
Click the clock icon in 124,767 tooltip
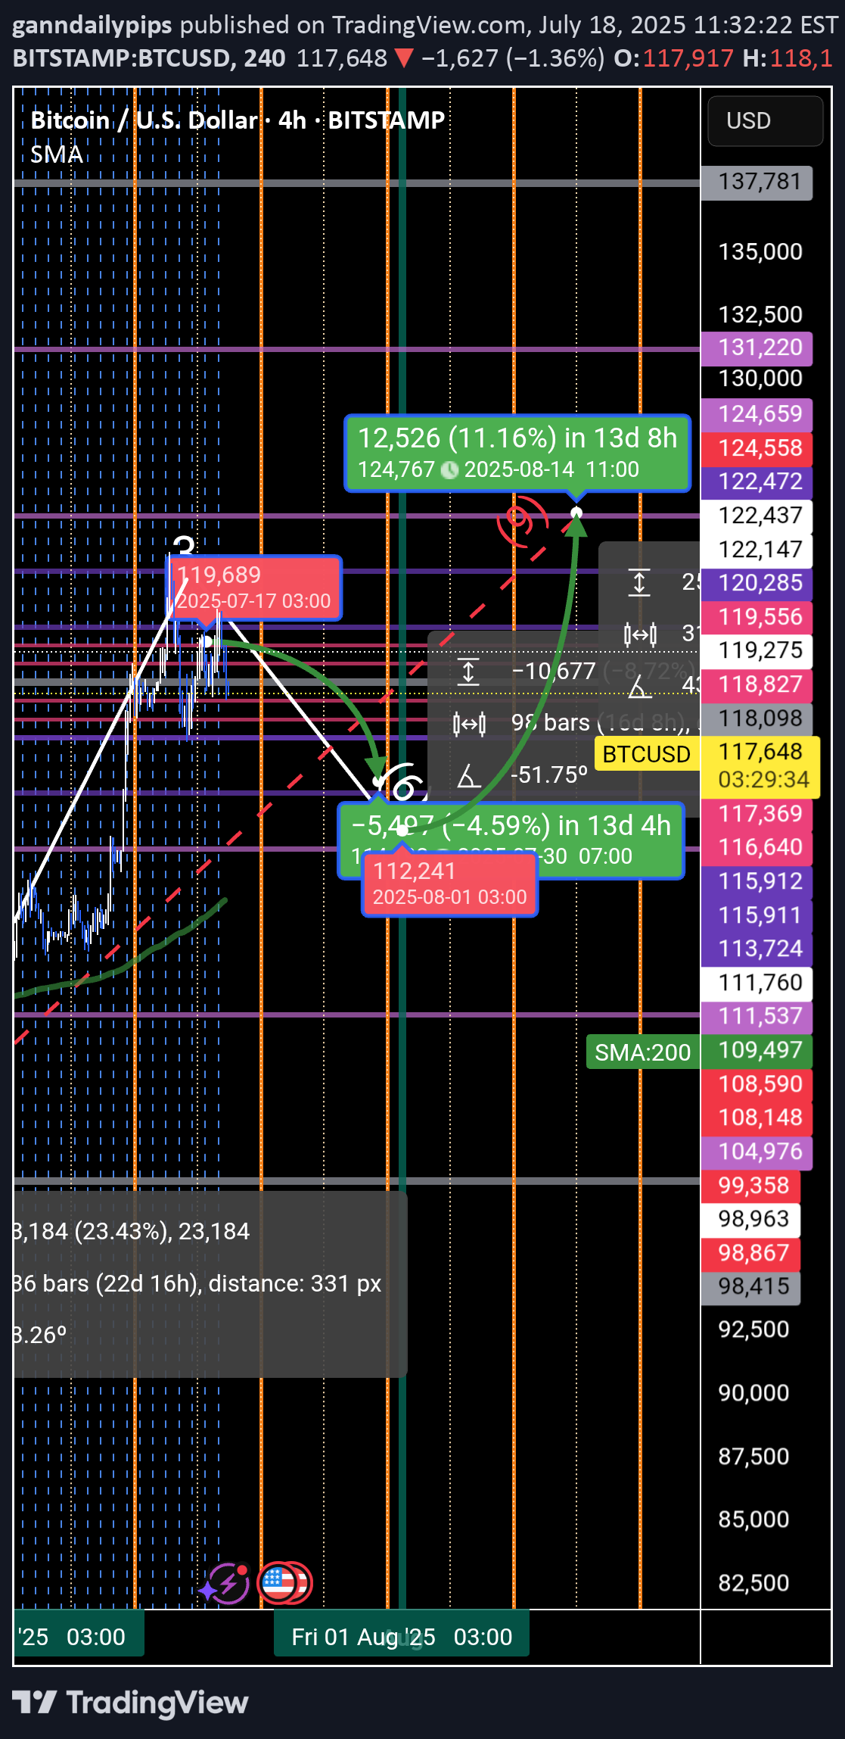tap(449, 470)
